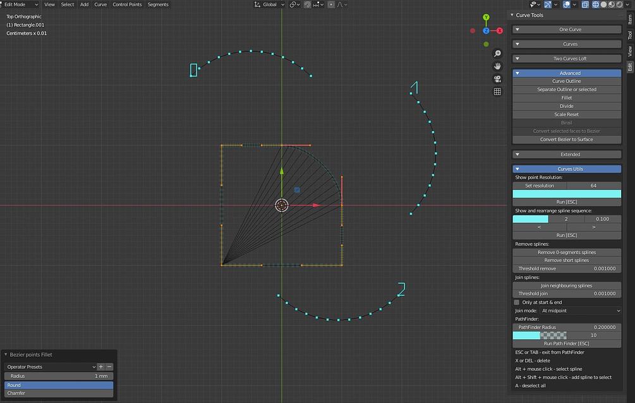Select Round mode in Bezier points Fillet
Image resolution: width=635 pixels, height=403 pixels.
click(58, 385)
